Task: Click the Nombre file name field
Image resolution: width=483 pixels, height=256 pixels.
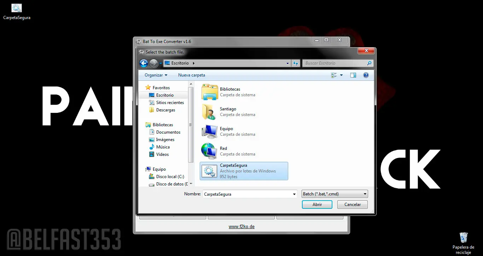Action: coord(247,194)
